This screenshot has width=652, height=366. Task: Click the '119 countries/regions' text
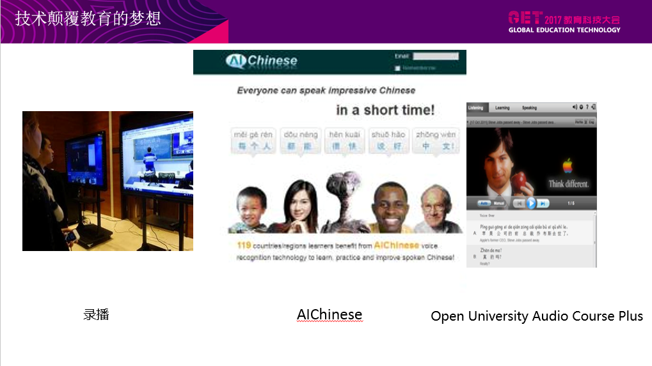coord(346,252)
